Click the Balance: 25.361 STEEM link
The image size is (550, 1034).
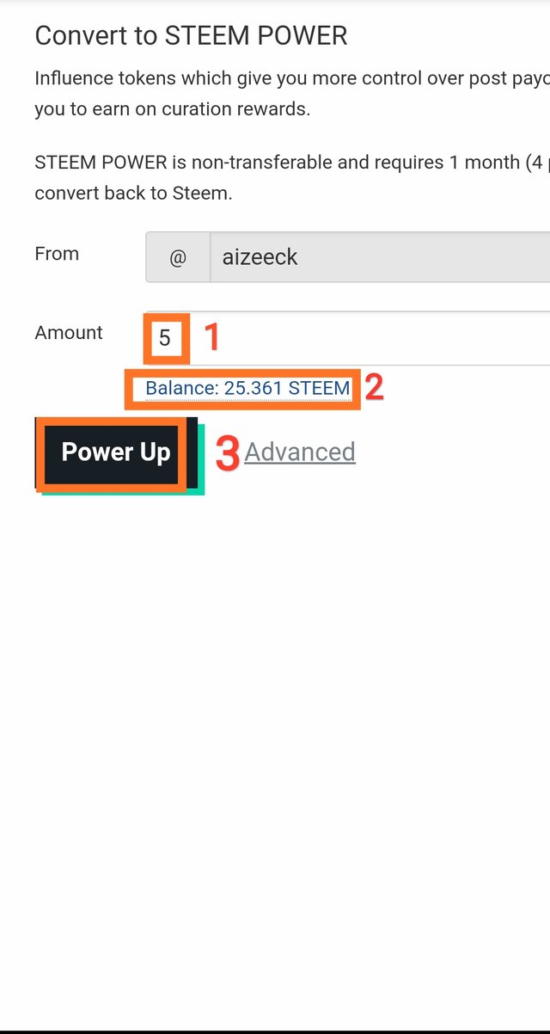coord(247,388)
